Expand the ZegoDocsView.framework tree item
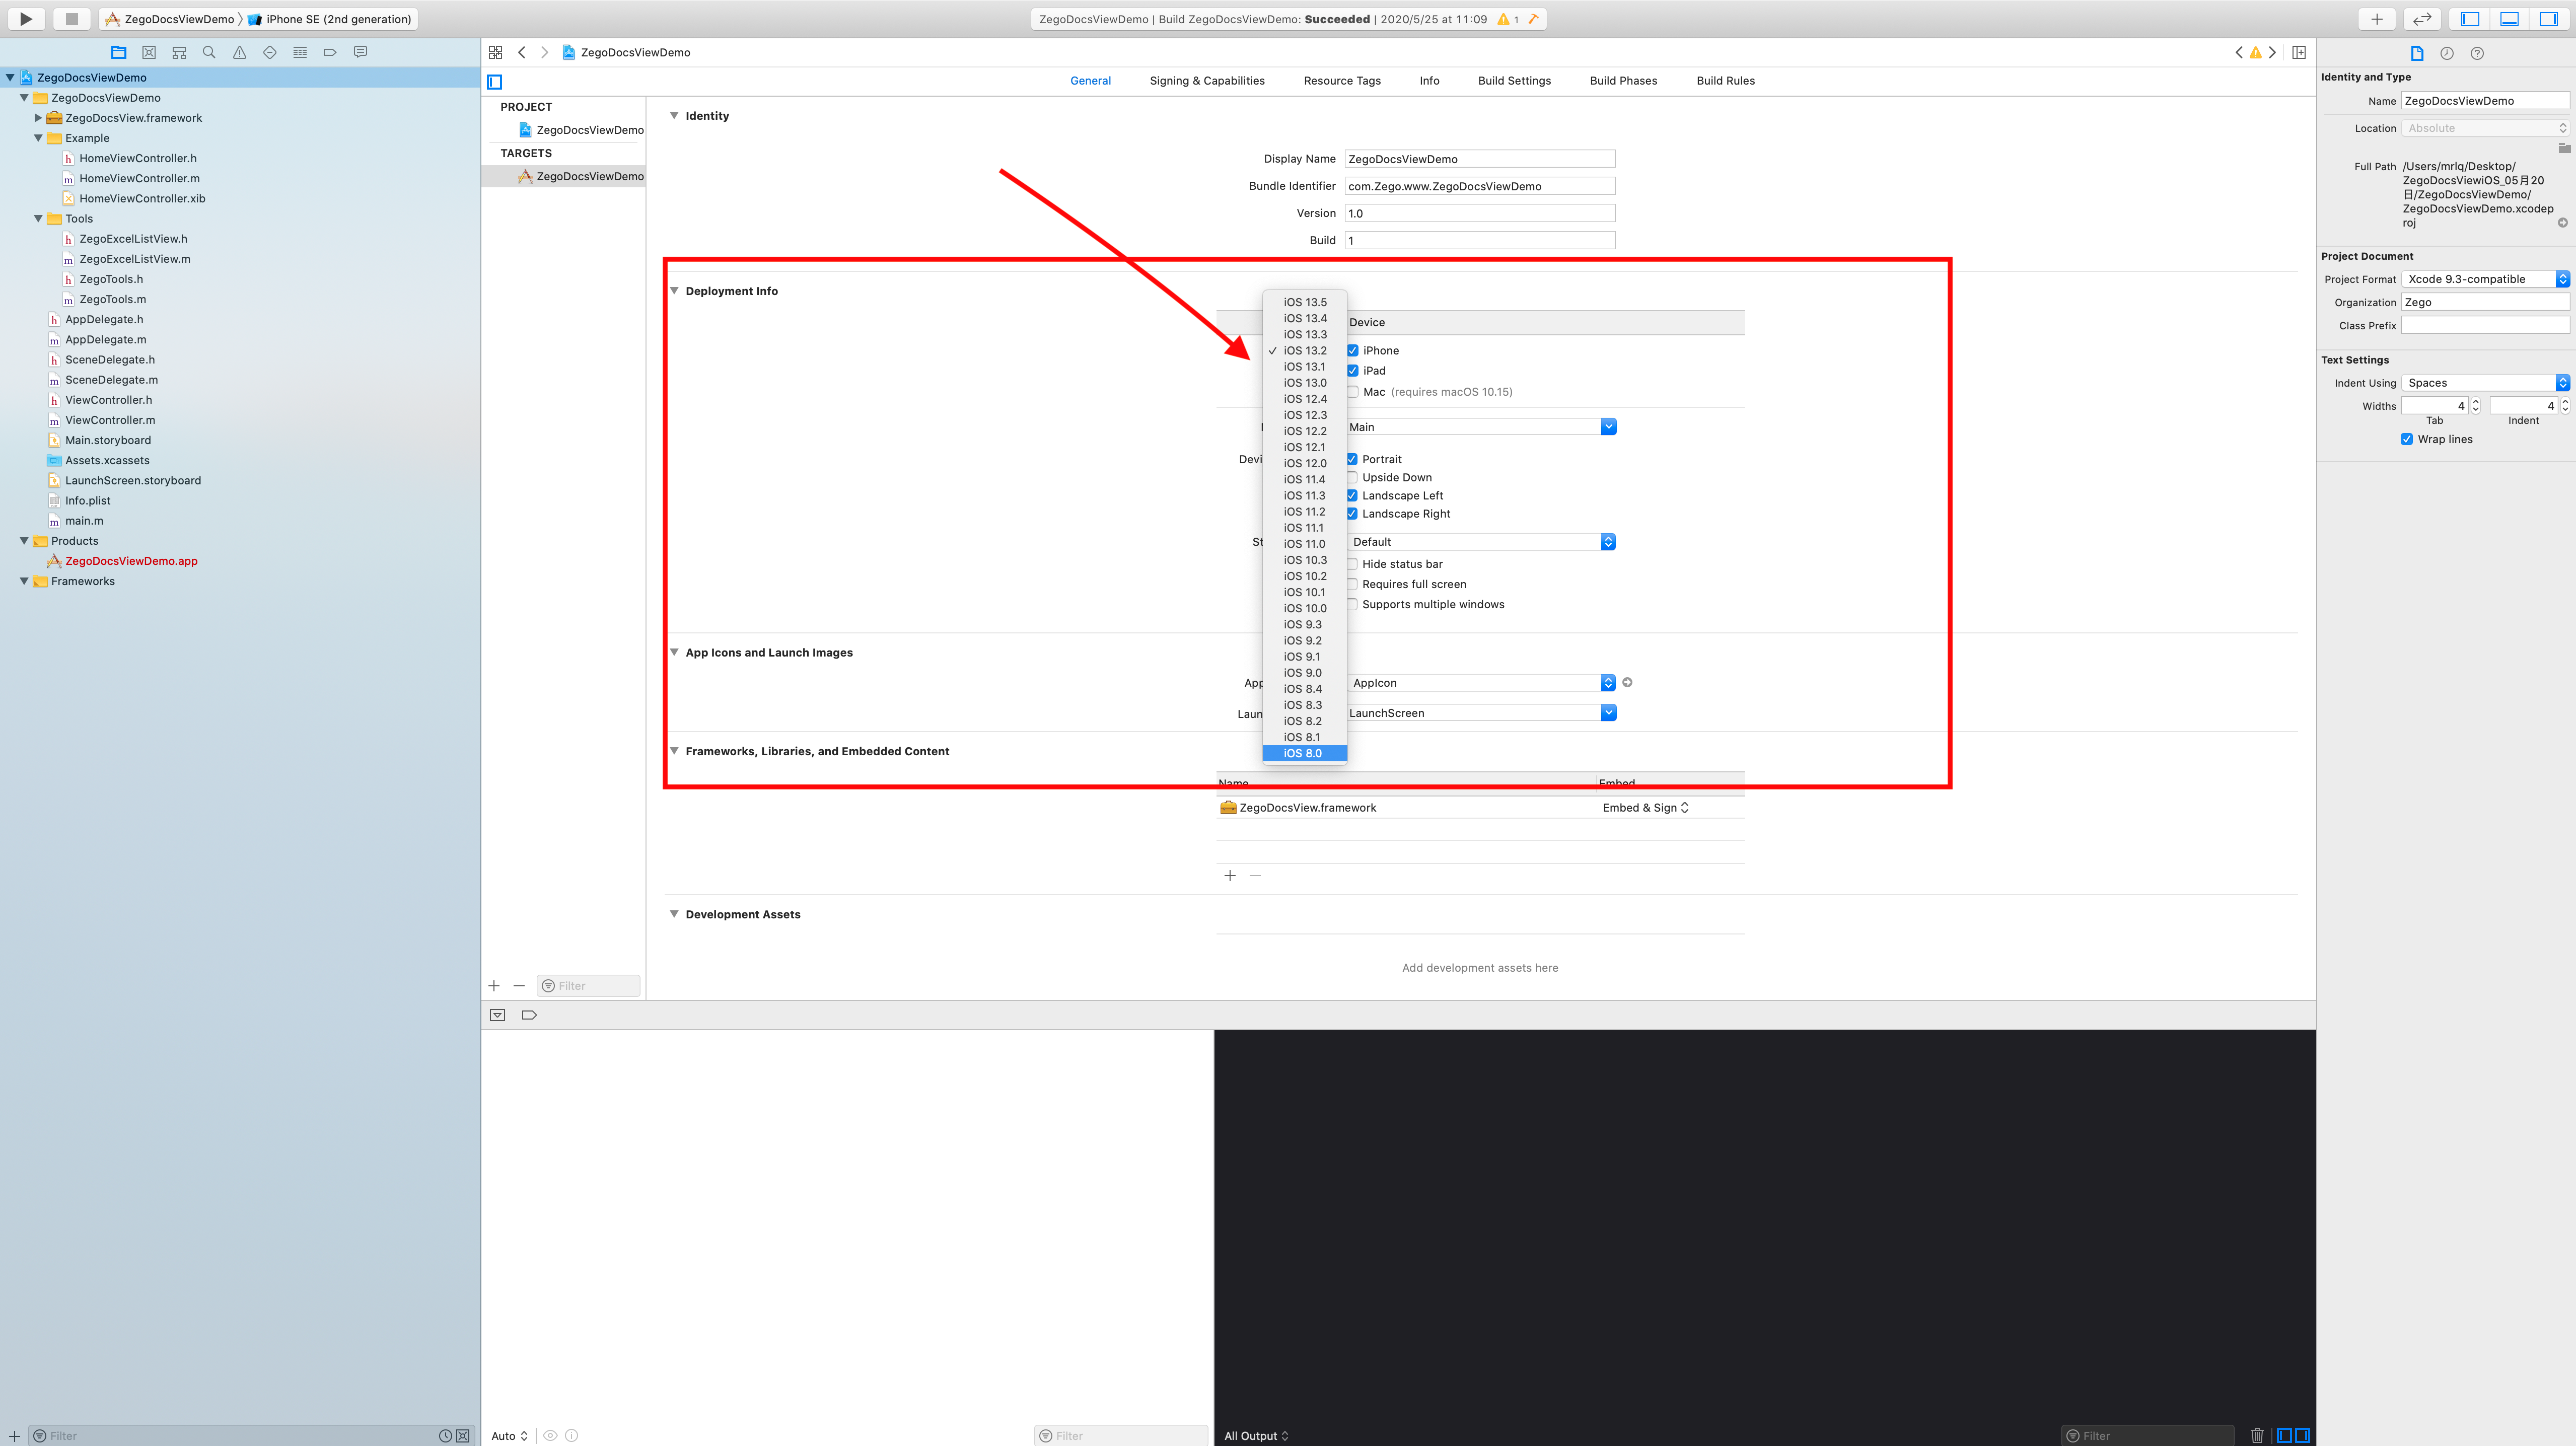 [x=38, y=118]
